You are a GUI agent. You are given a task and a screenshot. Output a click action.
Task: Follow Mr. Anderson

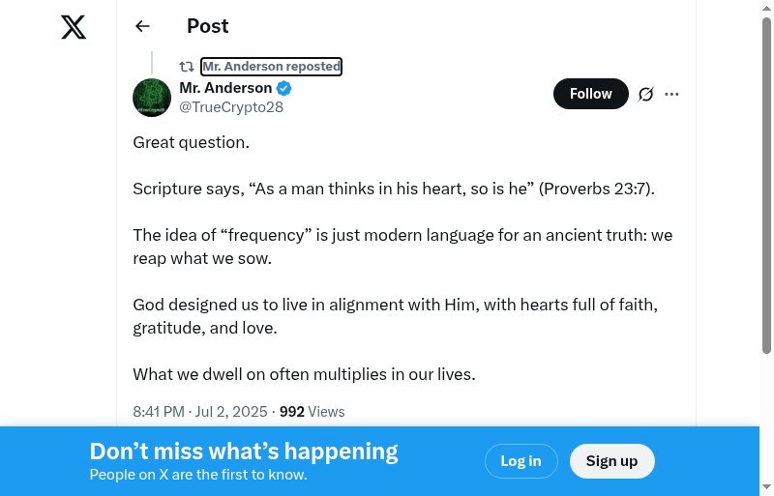(590, 94)
